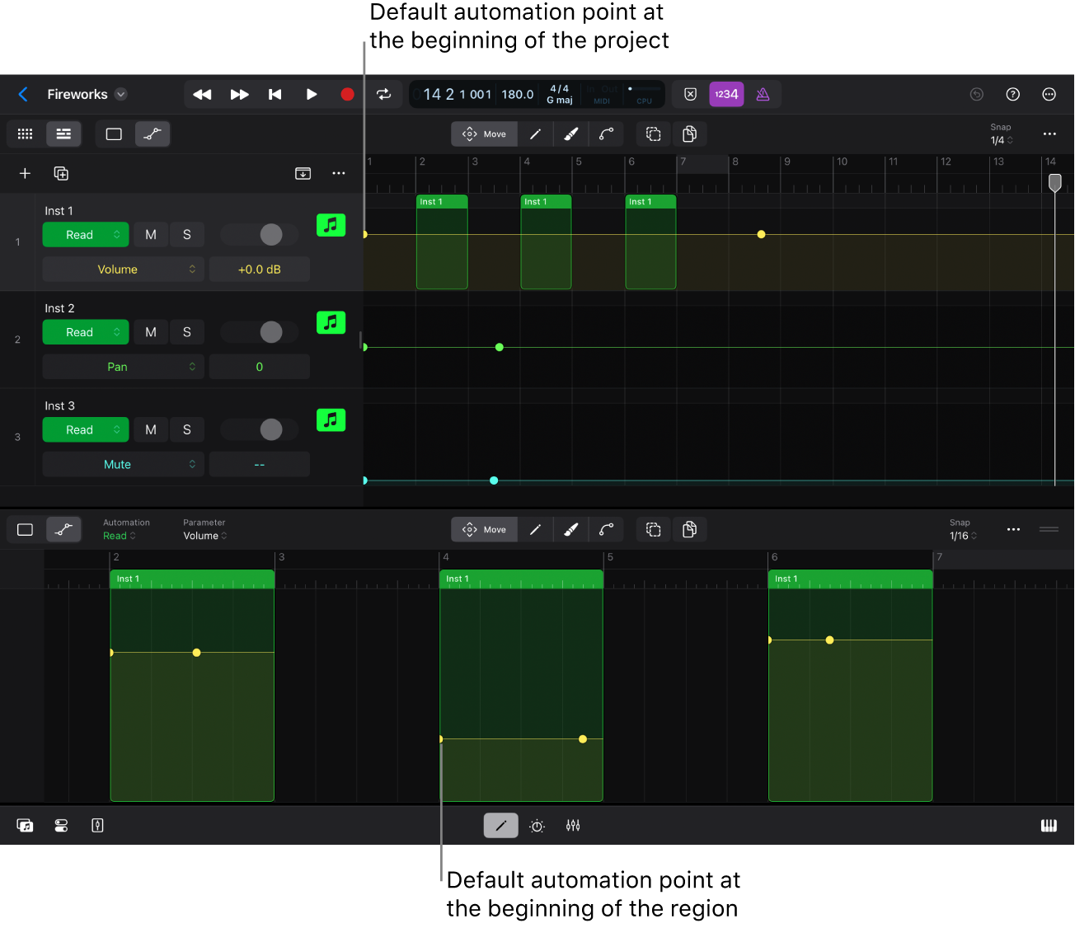The height and width of the screenshot is (928, 1075).
Task: Click the undo history icon
Action: [977, 94]
